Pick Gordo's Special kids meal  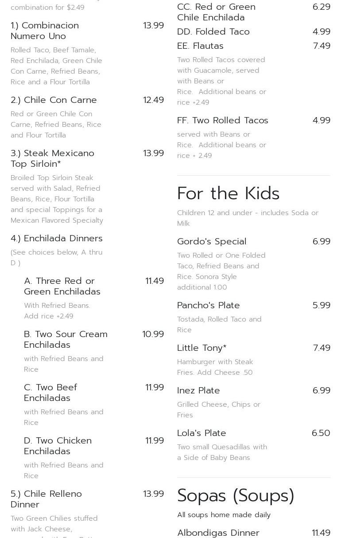click(212, 241)
